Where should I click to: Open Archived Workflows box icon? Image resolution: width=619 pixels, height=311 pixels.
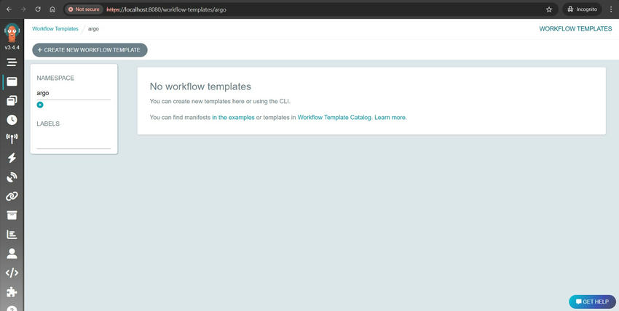(12, 215)
